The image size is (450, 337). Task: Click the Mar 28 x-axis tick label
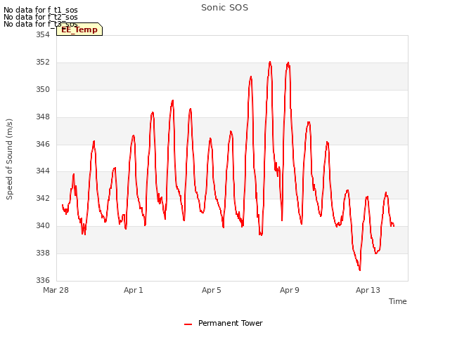point(56,290)
